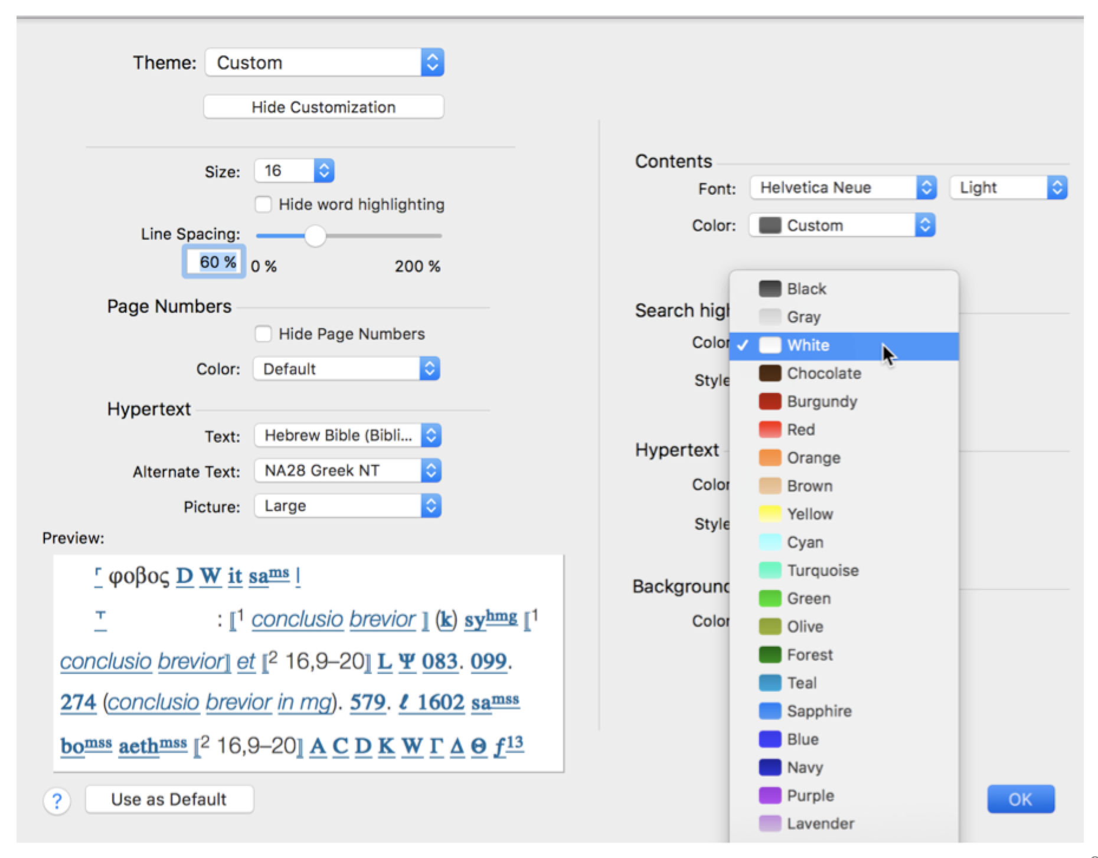This screenshot has width=1098, height=858.
Task: Click the Hide Customization button
Action: [323, 107]
